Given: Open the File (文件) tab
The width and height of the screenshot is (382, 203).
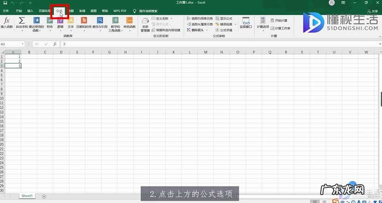Looking at the screenshot, I should (6, 11).
